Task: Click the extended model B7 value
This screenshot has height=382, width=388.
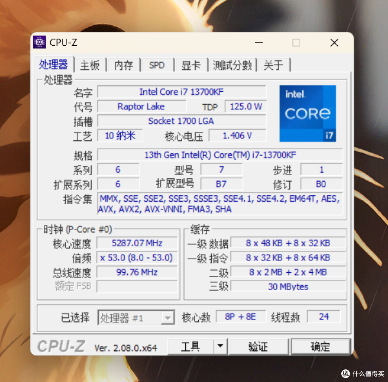Action: click(x=221, y=184)
